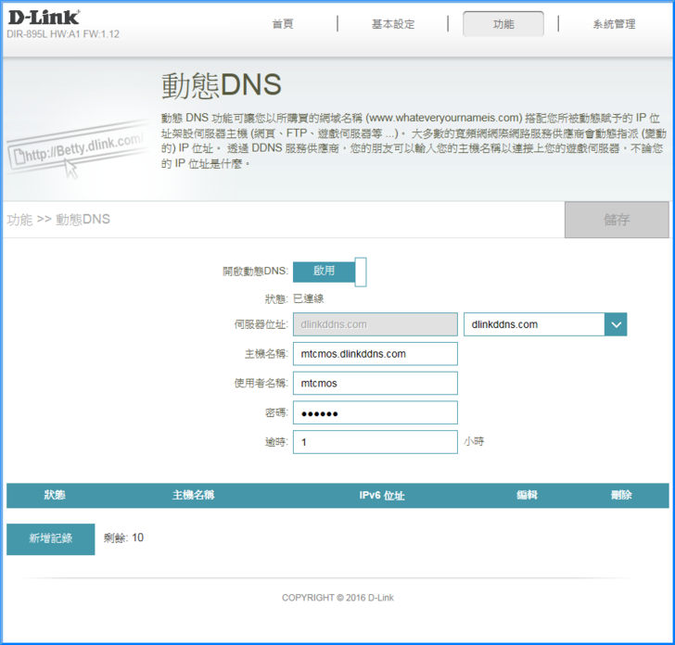Click the greyed server address field
The height and width of the screenshot is (645, 675).
375,324
